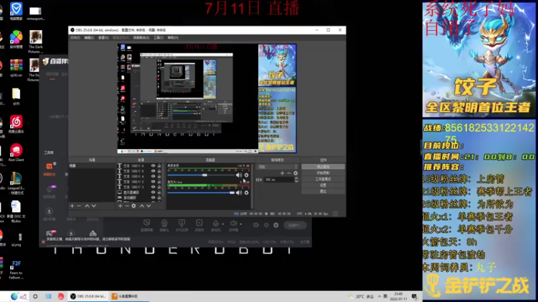This screenshot has width=538, height=302.
Task: Move selected source up in sources list
Action: (x=142, y=206)
